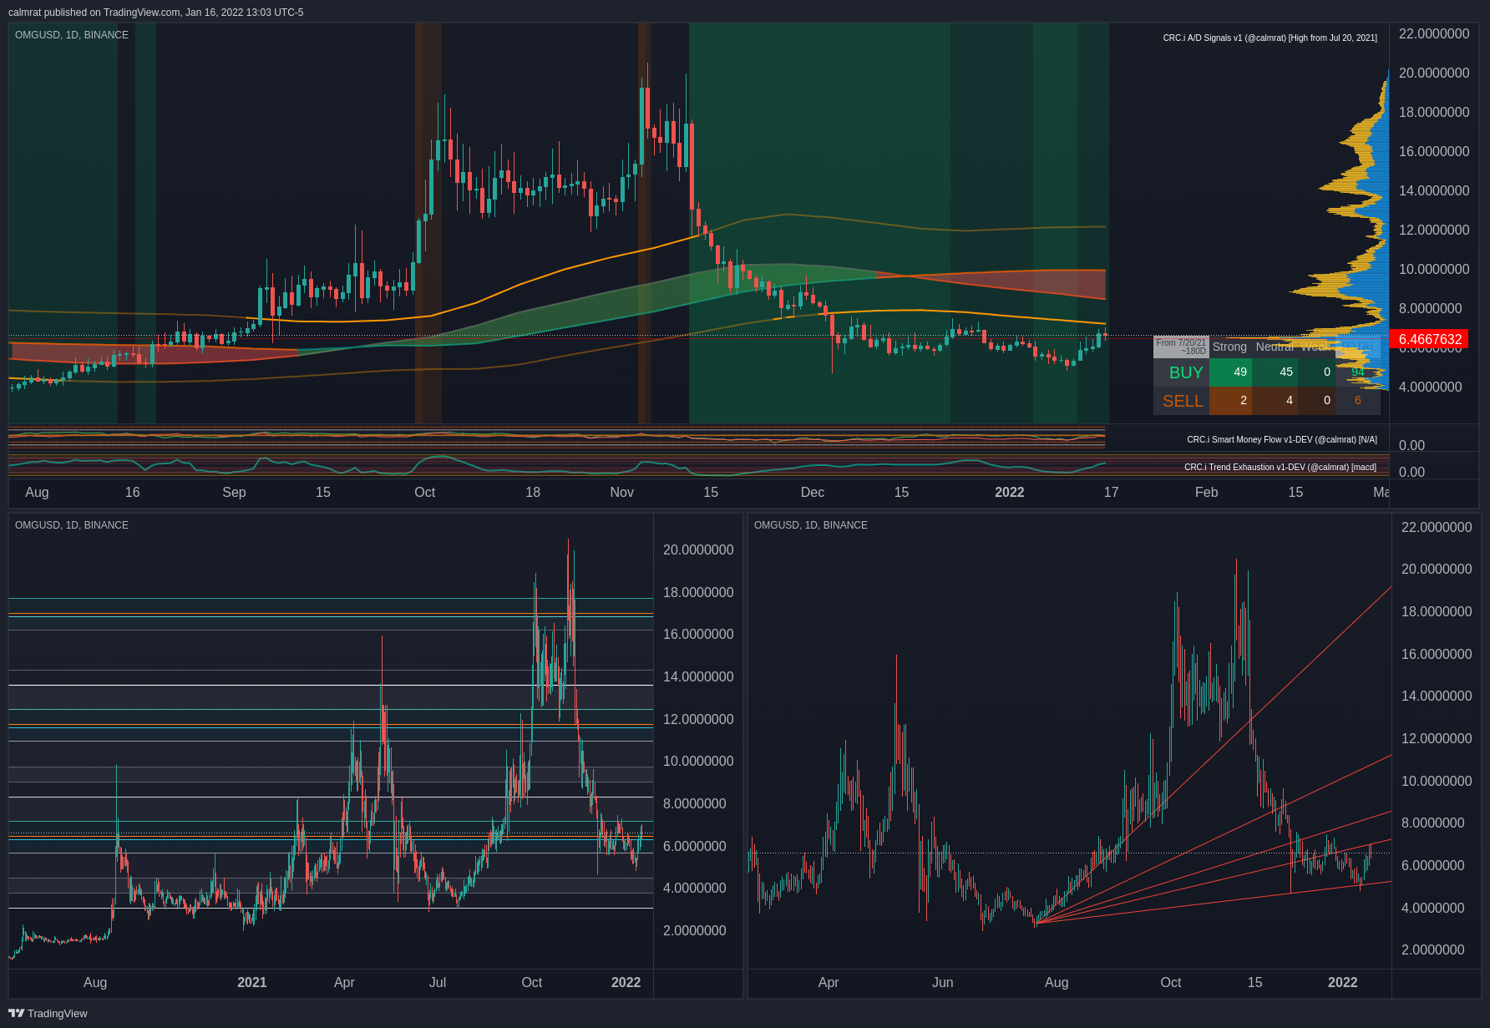Viewport: 1490px width, 1028px height.
Task: Click the 0.00 scale value of the Trend Exhaustion pane
Action: (1411, 473)
